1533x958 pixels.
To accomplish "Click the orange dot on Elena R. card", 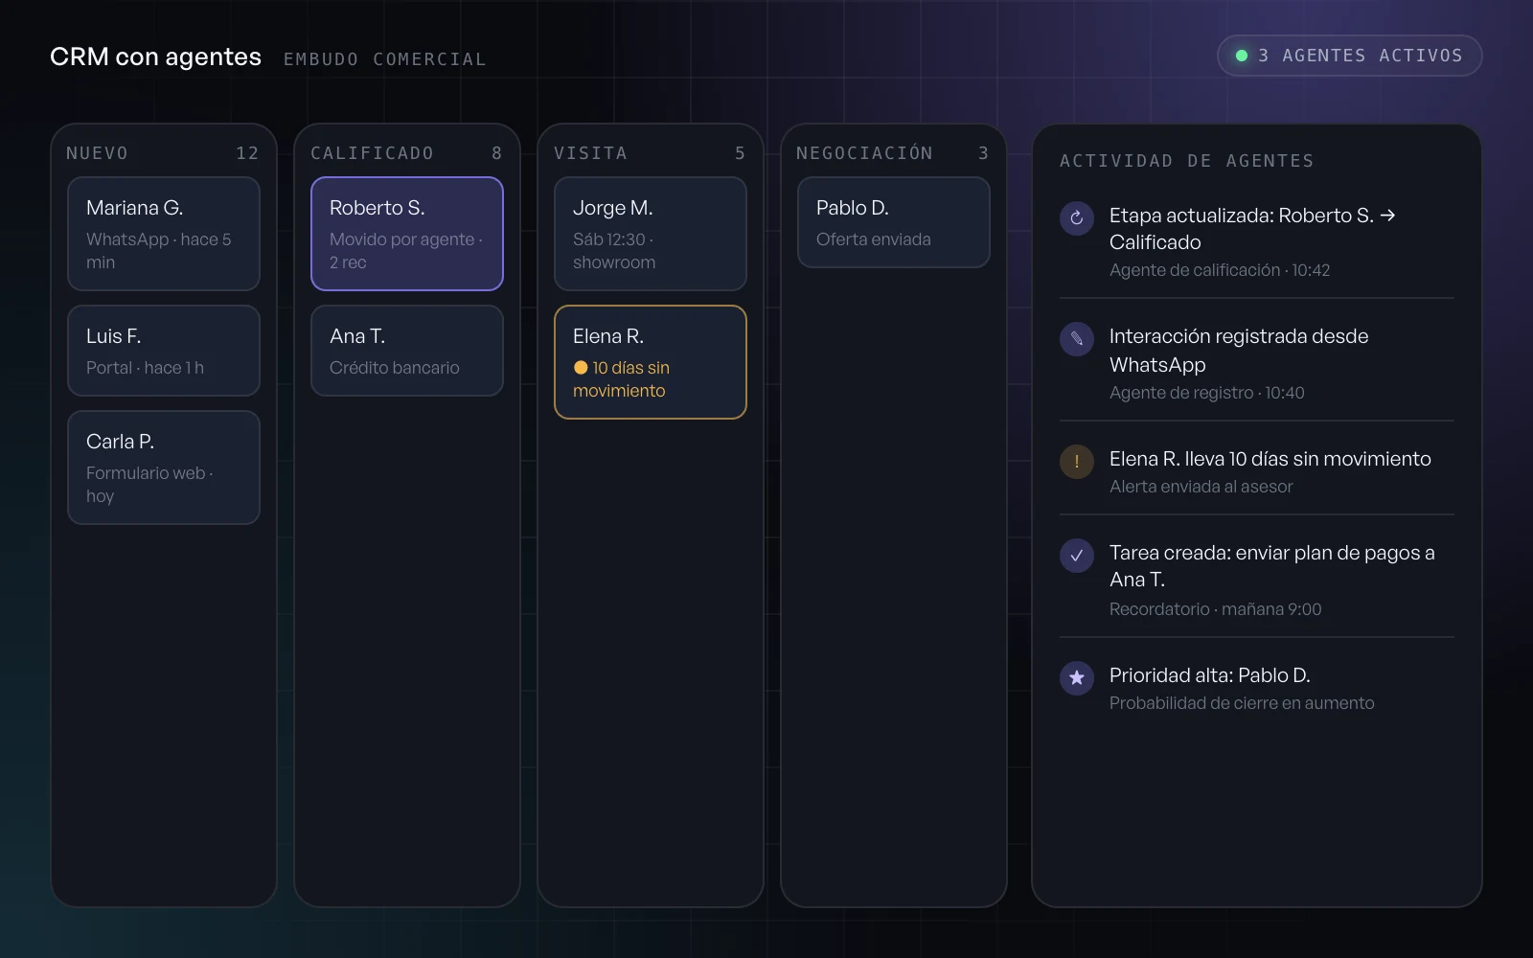I will 581,367.
